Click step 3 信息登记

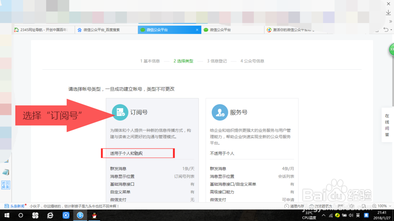(x=217, y=61)
